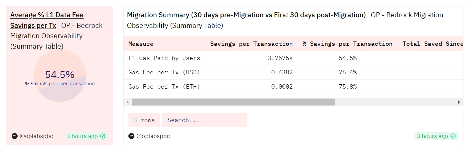Screen dimensions: 466x145
Task: Sort by % Savings per Transaction header
Action: pos(347,44)
